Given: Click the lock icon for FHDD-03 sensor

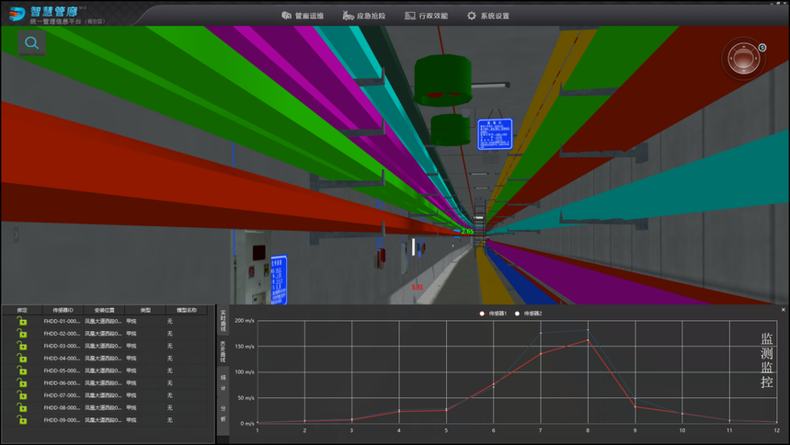Looking at the screenshot, I should (22, 346).
